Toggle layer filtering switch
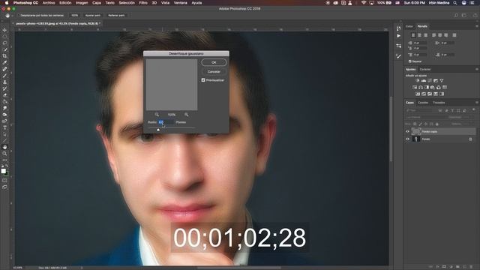This screenshot has height=270, width=480. 473,109
